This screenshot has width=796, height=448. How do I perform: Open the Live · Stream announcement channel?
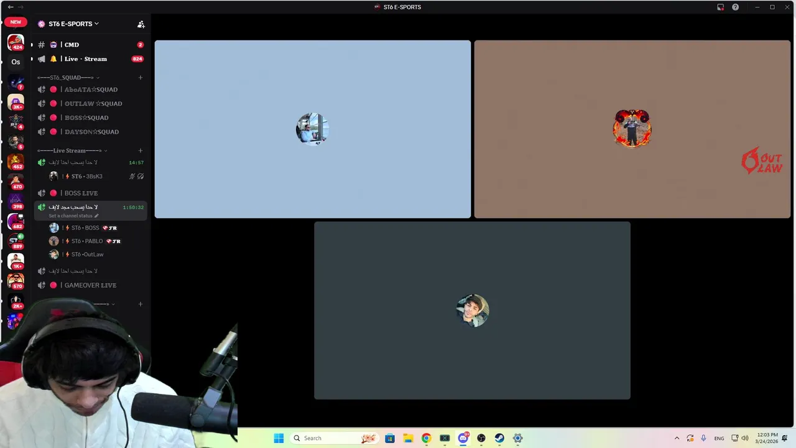click(91, 59)
